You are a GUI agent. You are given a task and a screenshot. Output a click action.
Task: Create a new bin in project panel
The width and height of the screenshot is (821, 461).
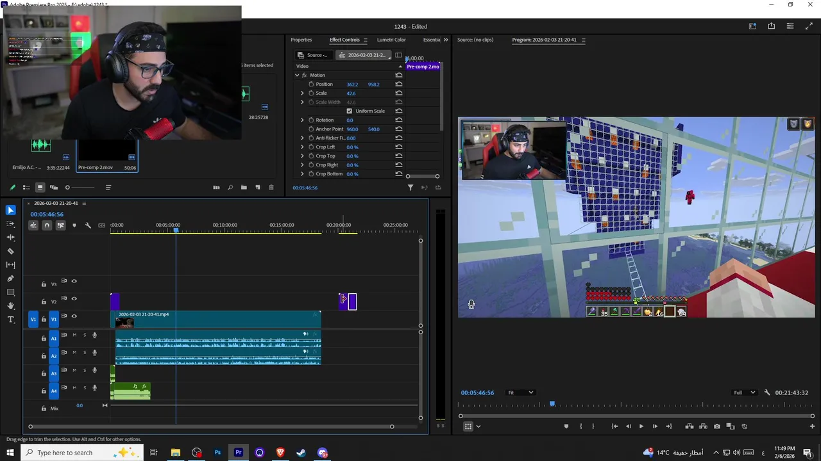tap(244, 188)
